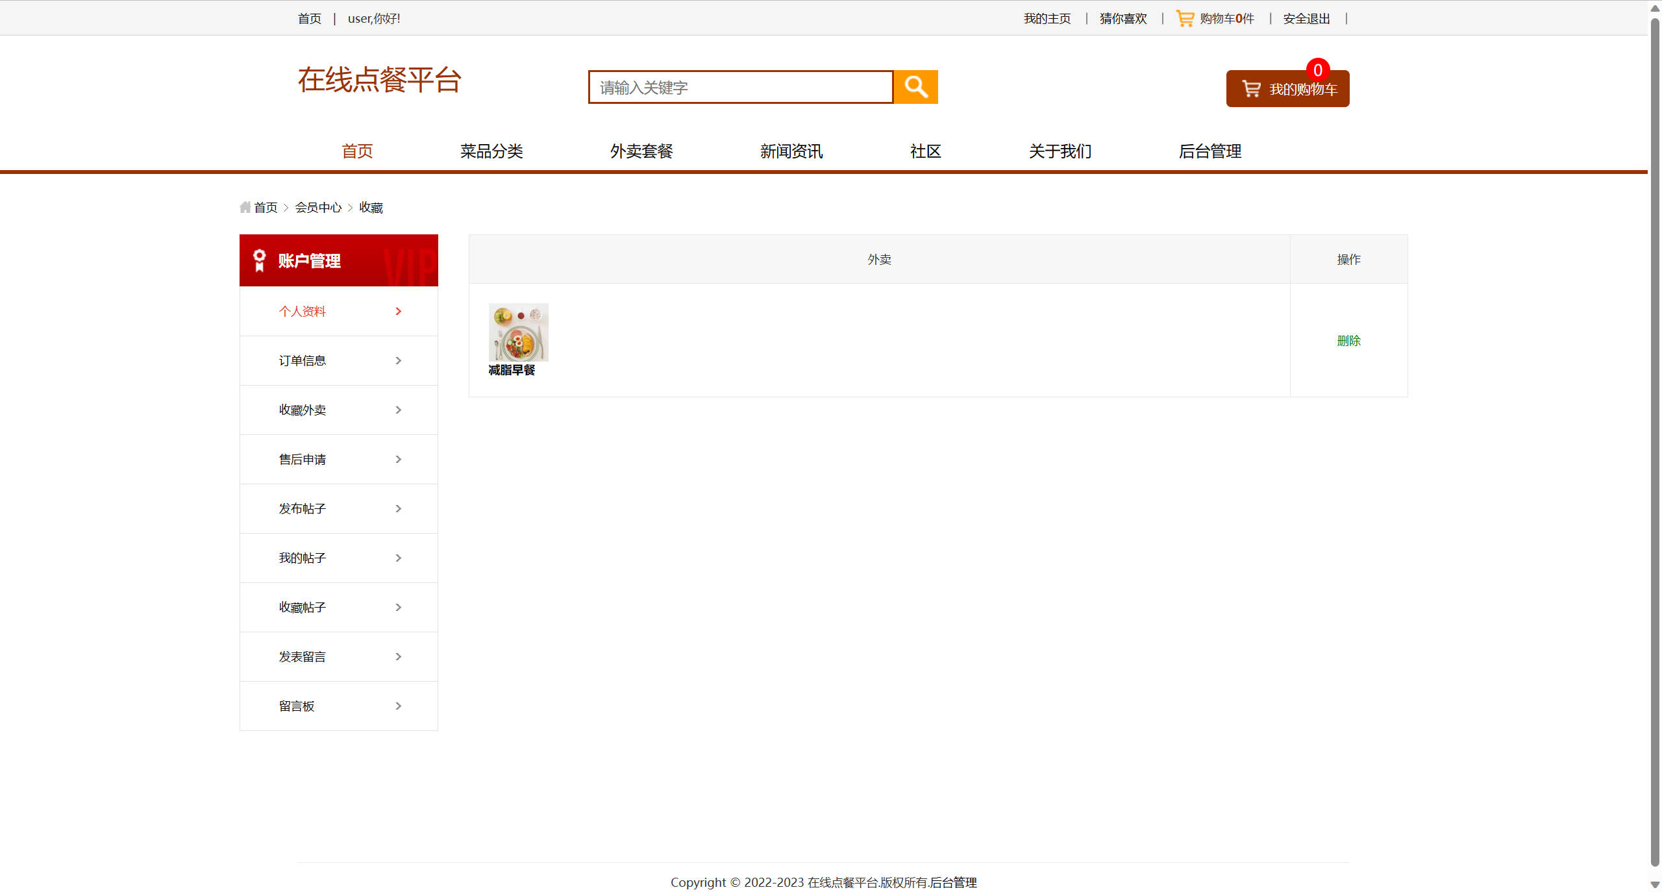Click the red 0 badge on the cart button
The width and height of the screenshot is (1662, 892).
point(1317,70)
